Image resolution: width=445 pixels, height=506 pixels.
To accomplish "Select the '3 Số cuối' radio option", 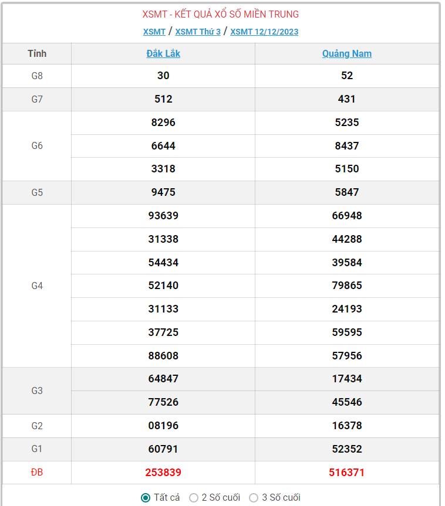I will [x=254, y=498].
